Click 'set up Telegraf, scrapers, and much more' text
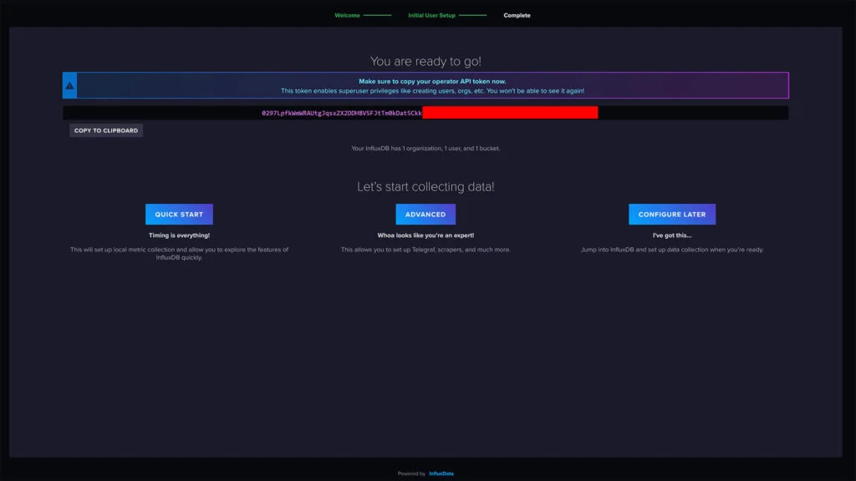This screenshot has width=856, height=481. [x=425, y=250]
